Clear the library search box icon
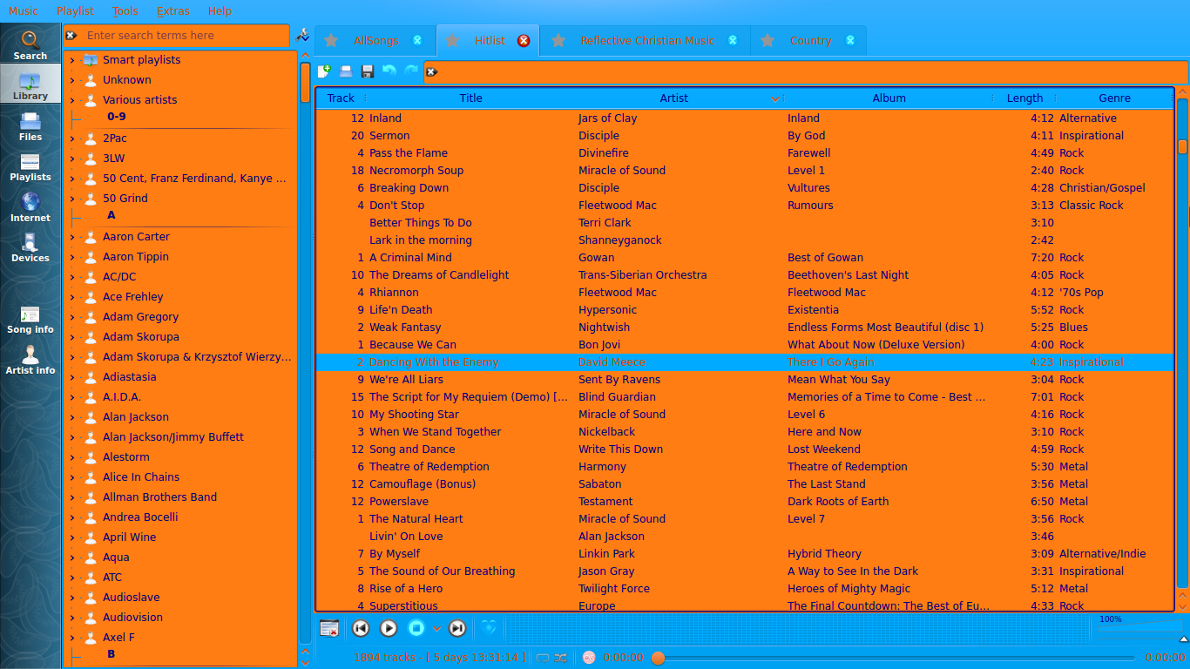Viewport: 1190px width, 669px height. click(x=71, y=36)
